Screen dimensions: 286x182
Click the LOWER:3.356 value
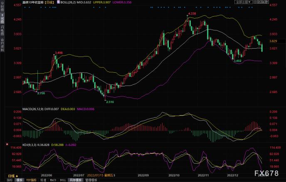122,2
